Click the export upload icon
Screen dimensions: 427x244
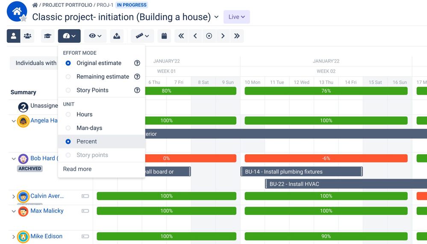click(x=117, y=36)
